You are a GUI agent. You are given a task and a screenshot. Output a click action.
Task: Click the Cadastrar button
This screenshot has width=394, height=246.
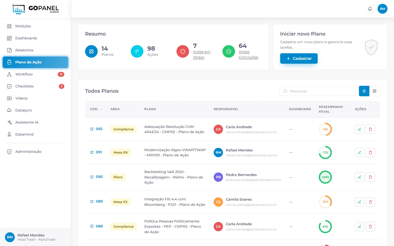[299, 58]
